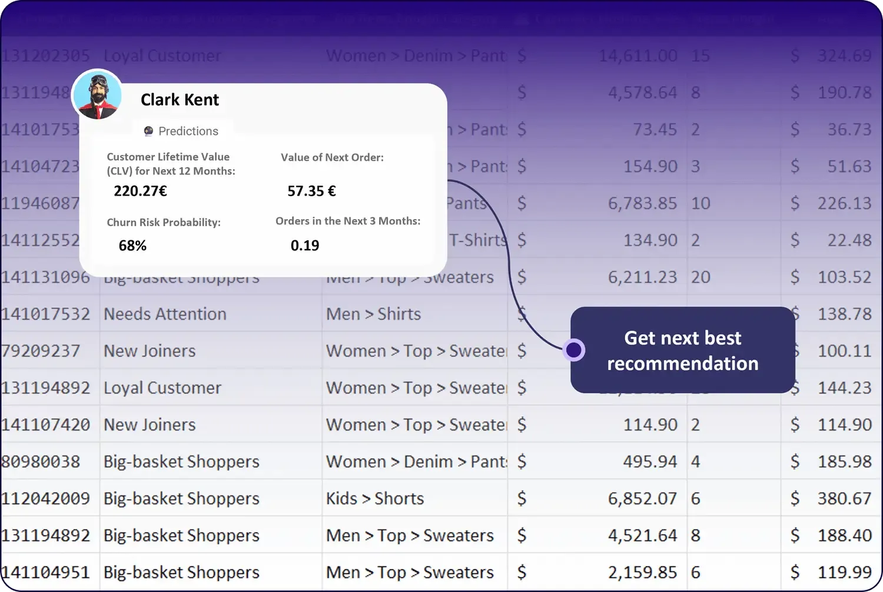This screenshot has height=592, width=883.
Task: Select customer ID 141104951
Action: [45, 572]
